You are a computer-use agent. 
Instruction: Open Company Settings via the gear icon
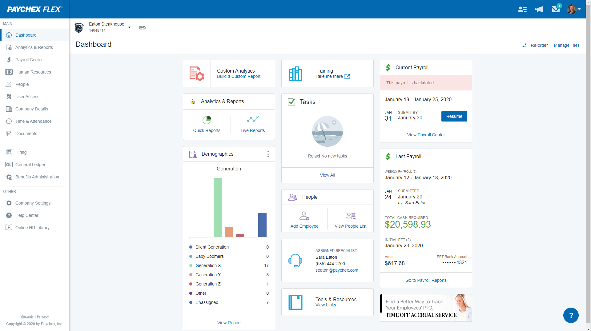tap(9, 203)
